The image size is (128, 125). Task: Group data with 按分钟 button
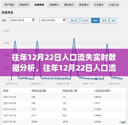pyautogui.click(x=74, y=20)
